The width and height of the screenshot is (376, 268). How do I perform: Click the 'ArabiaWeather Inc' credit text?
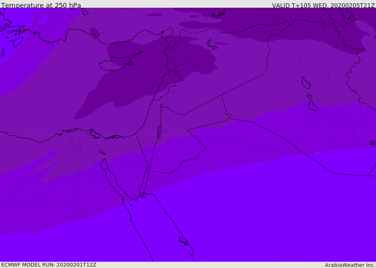click(x=350, y=265)
